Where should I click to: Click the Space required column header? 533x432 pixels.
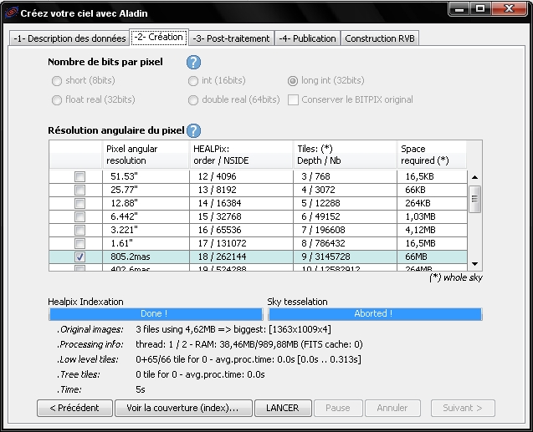tap(432, 155)
